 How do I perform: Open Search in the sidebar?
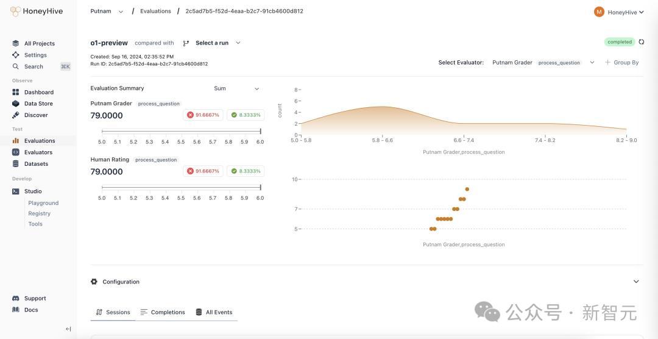34,66
